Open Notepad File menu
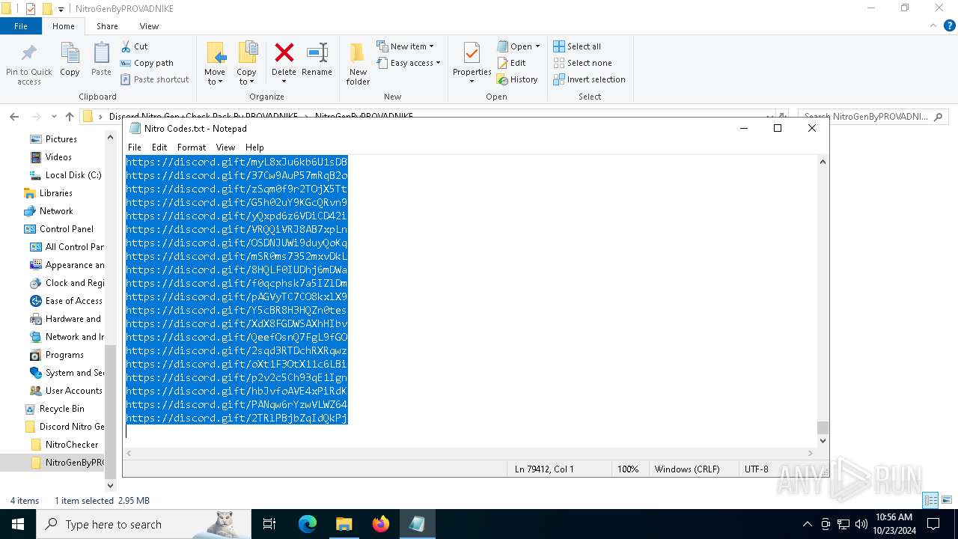The height and width of the screenshot is (539, 958). (135, 147)
